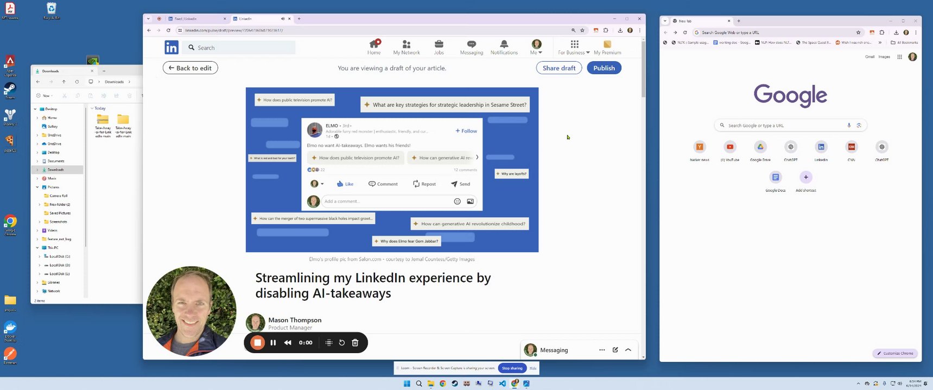Viewport: 933px width, 390px height.
Task: Hide the Loom sharing banner
Action: point(533,368)
